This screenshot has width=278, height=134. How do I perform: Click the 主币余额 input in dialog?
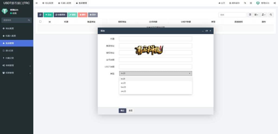coord(156,60)
